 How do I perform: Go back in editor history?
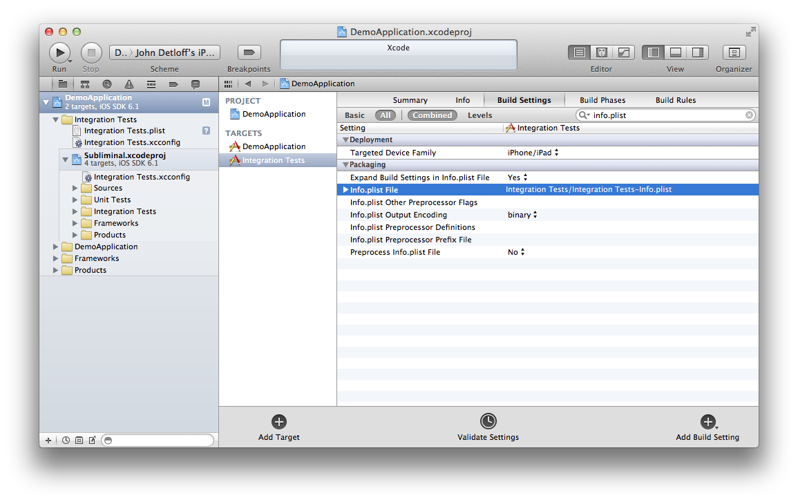tap(248, 84)
